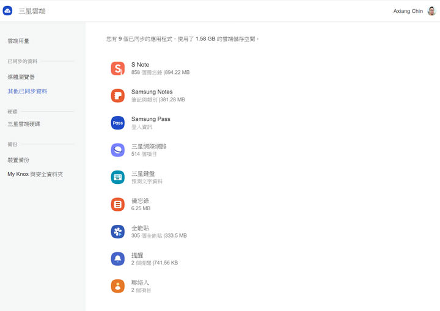
Task: Open My Knox 與安全資料夾
Action: (35, 174)
